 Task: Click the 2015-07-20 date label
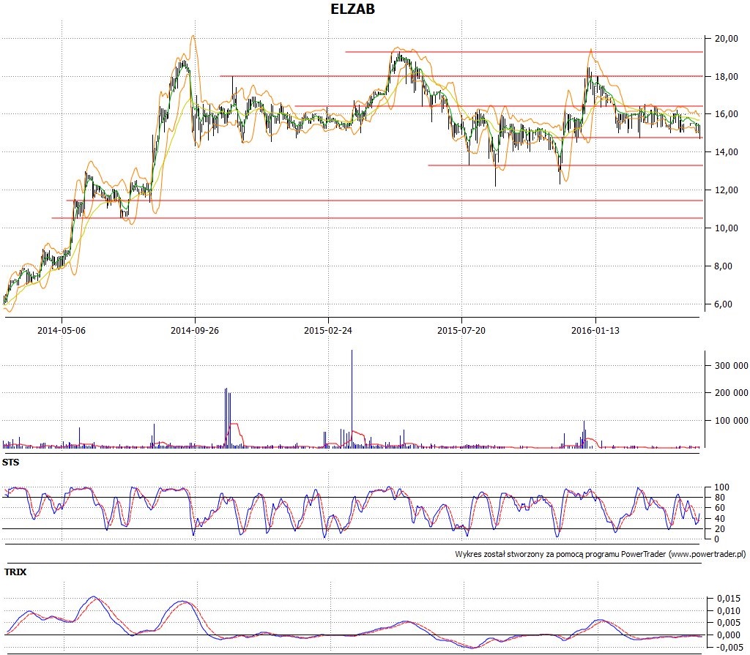(x=461, y=330)
